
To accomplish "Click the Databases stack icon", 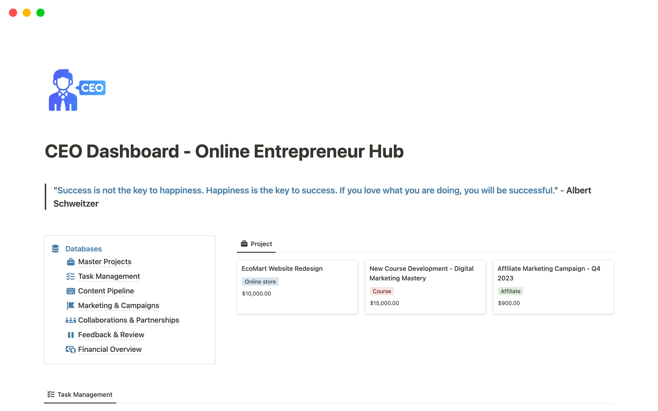I will (55, 249).
